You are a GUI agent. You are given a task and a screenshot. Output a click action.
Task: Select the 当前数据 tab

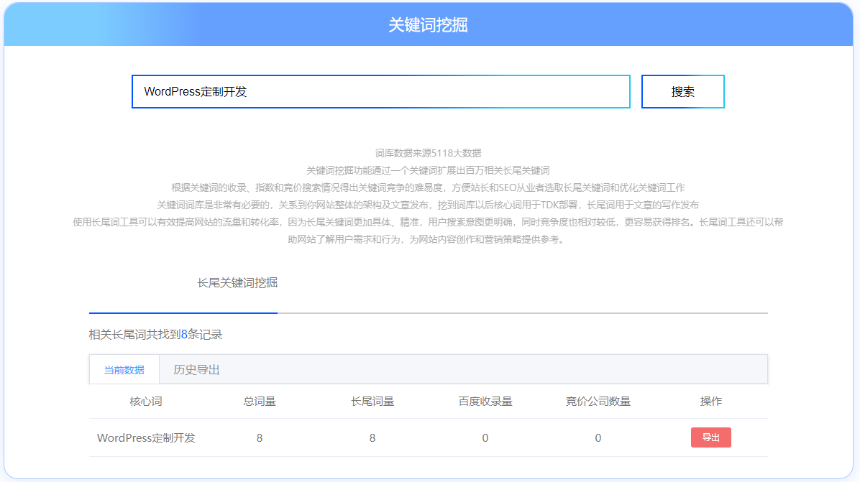coord(124,369)
